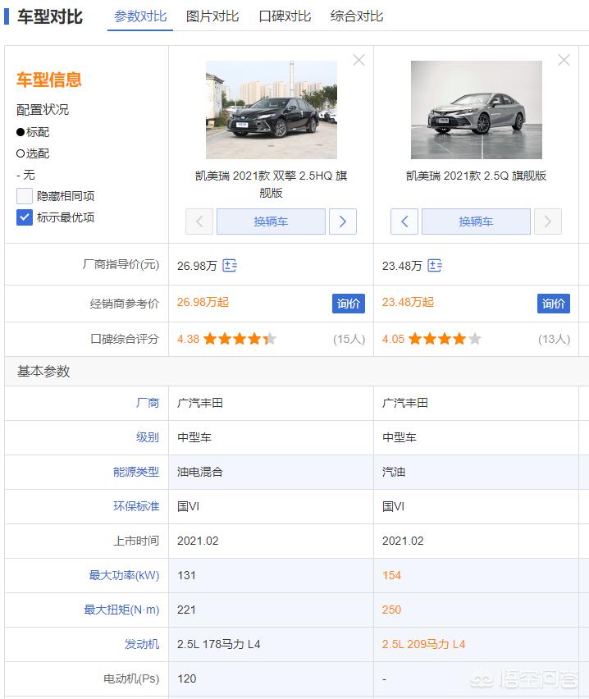Switch to the 参数对比 tab

click(x=140, y=16)
